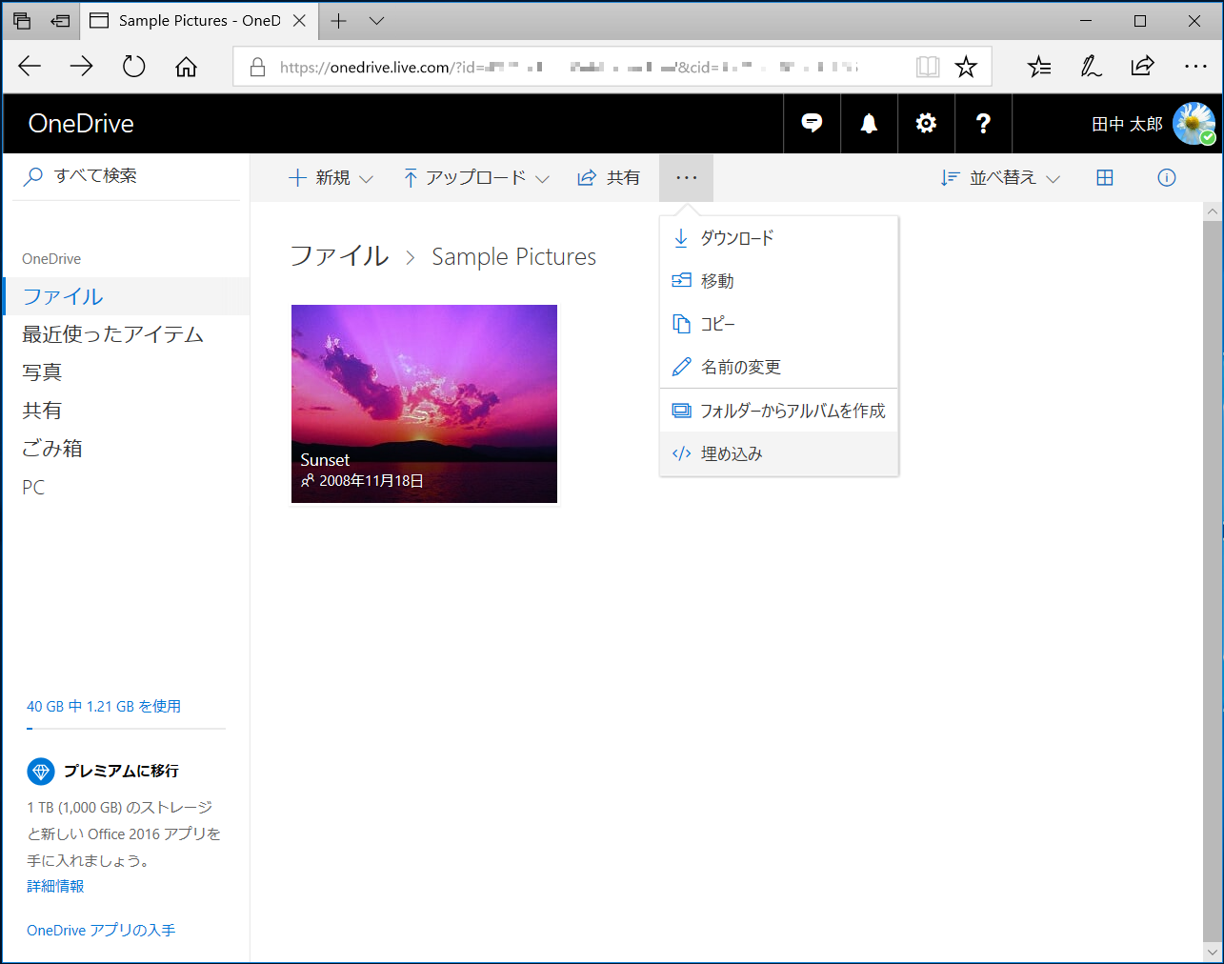Switch to the Sample Pictures browser tab

199,20
